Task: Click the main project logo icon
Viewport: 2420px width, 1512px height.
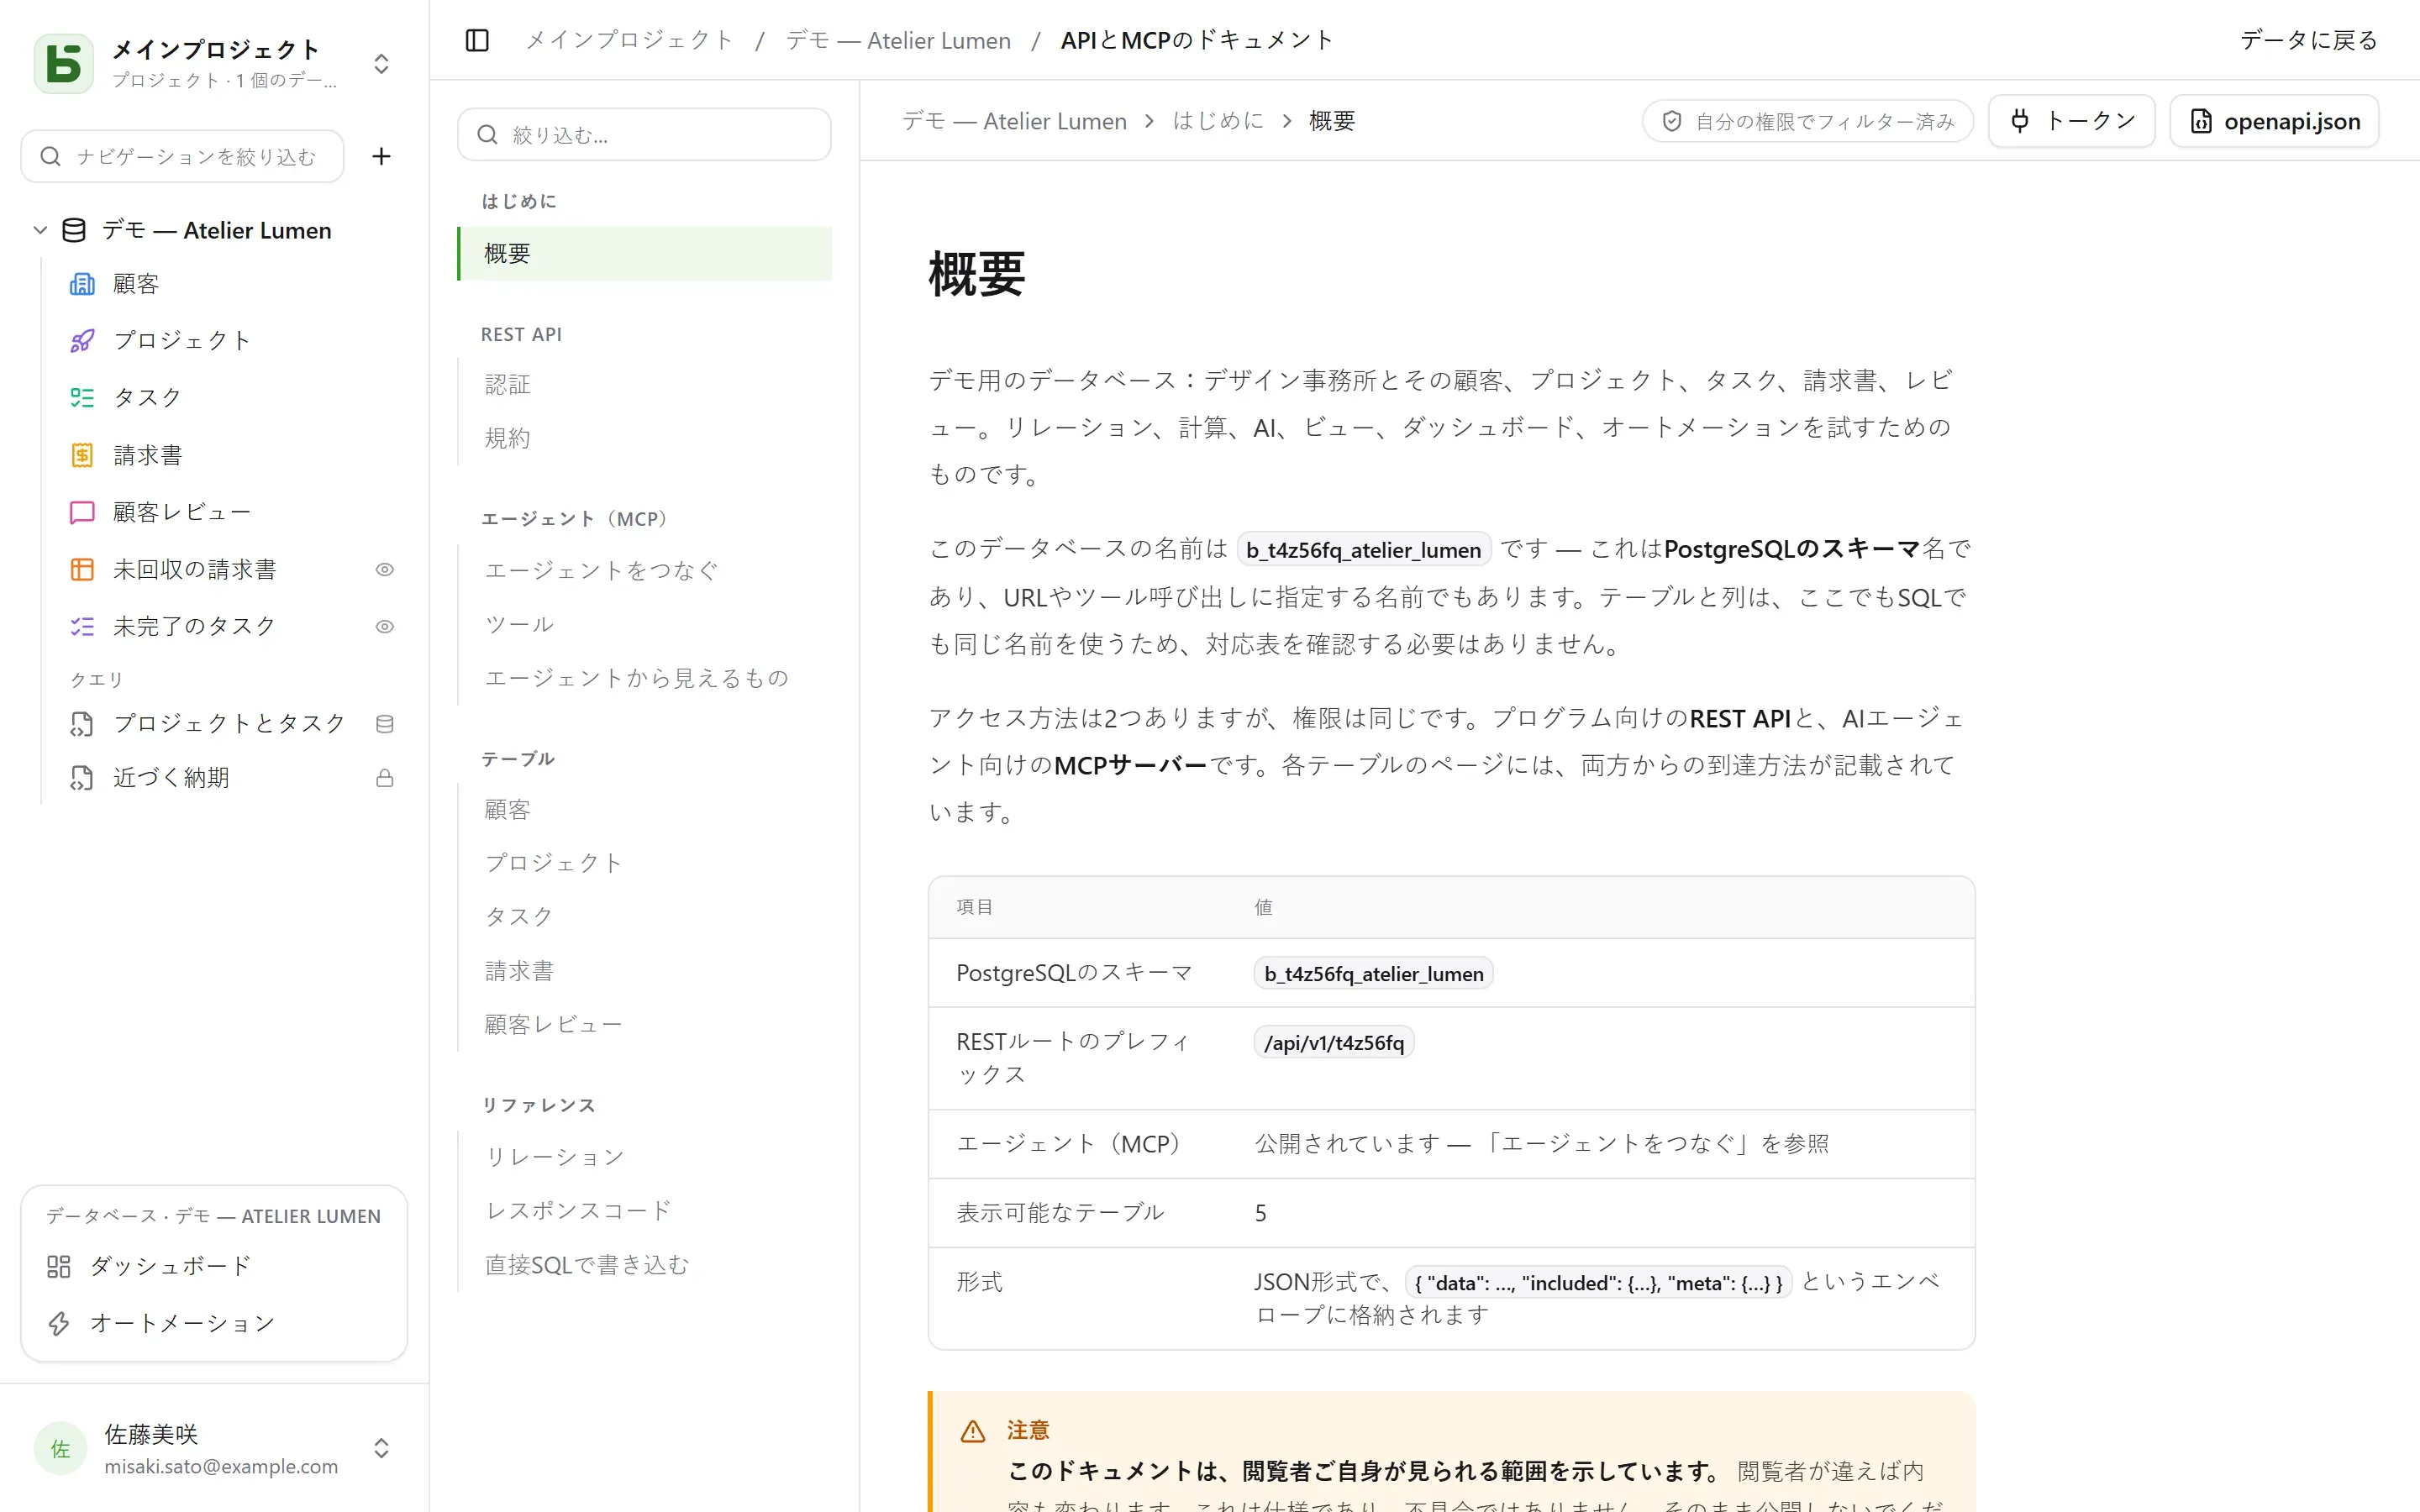Action: (64, 63)
